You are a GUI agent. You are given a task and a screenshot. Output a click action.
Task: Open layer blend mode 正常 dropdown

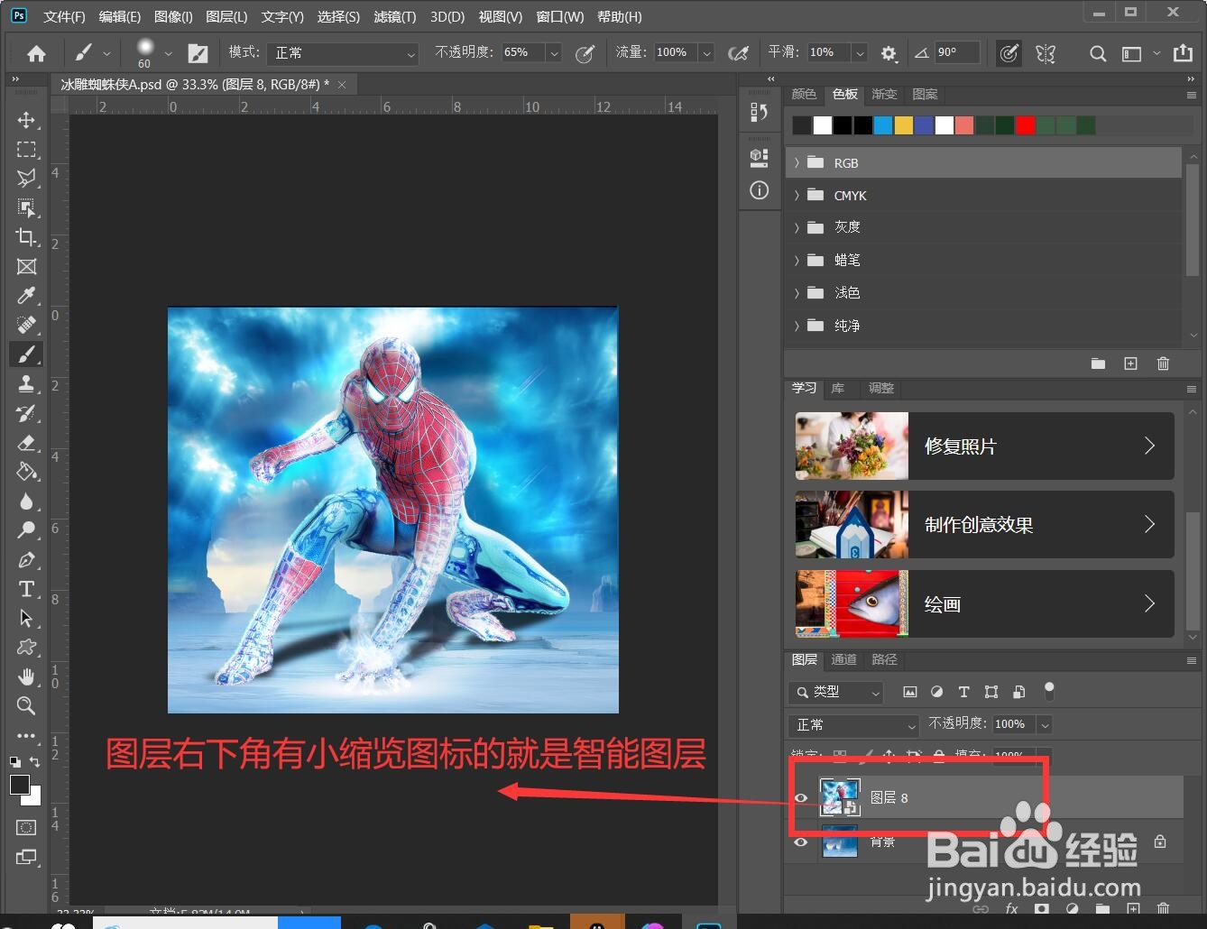pyautogui.click(x=853, y=724)
